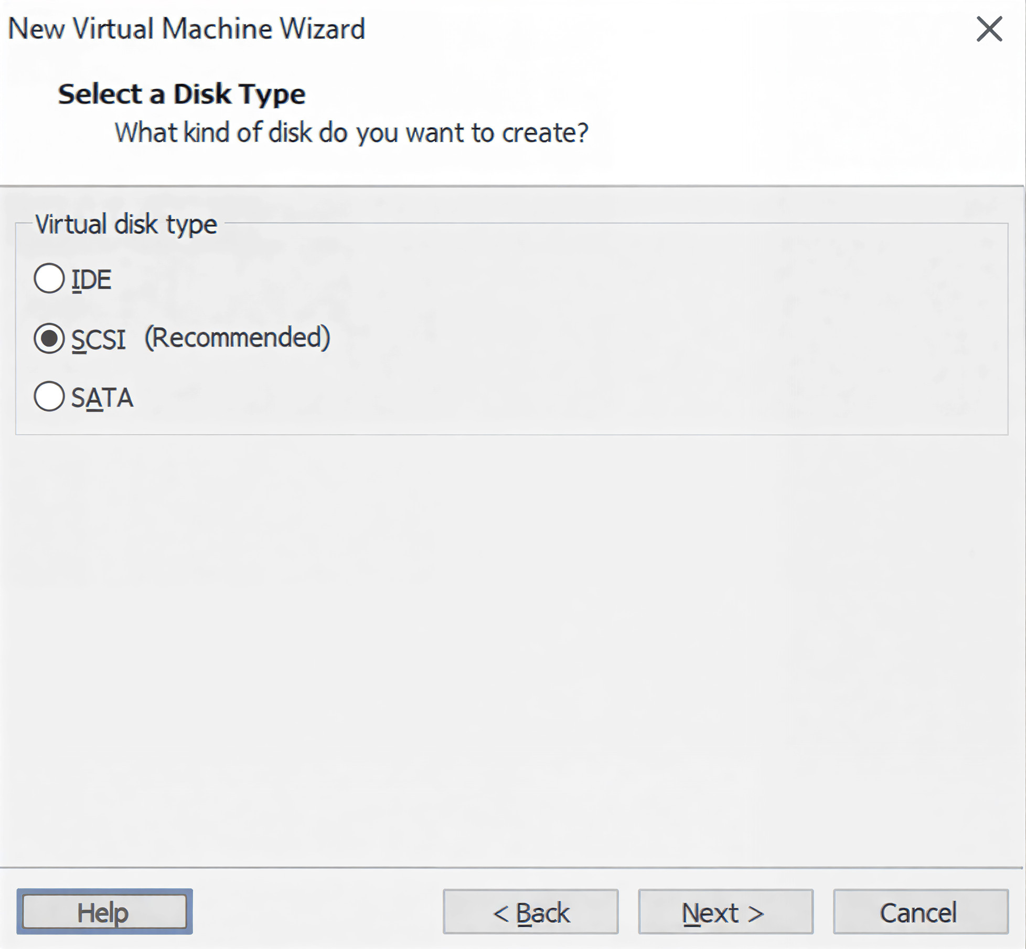
Task: Click the separator line above the buttons
Action: 513,867
